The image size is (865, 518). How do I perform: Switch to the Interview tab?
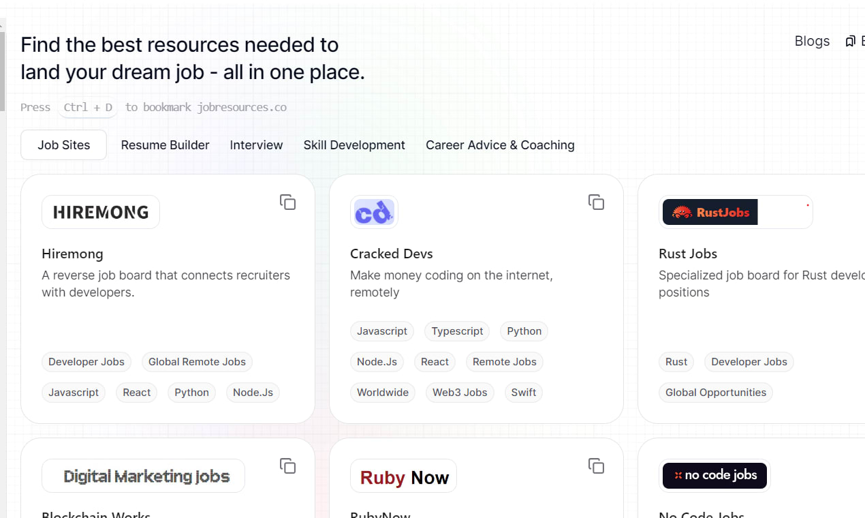pos(256,145)
